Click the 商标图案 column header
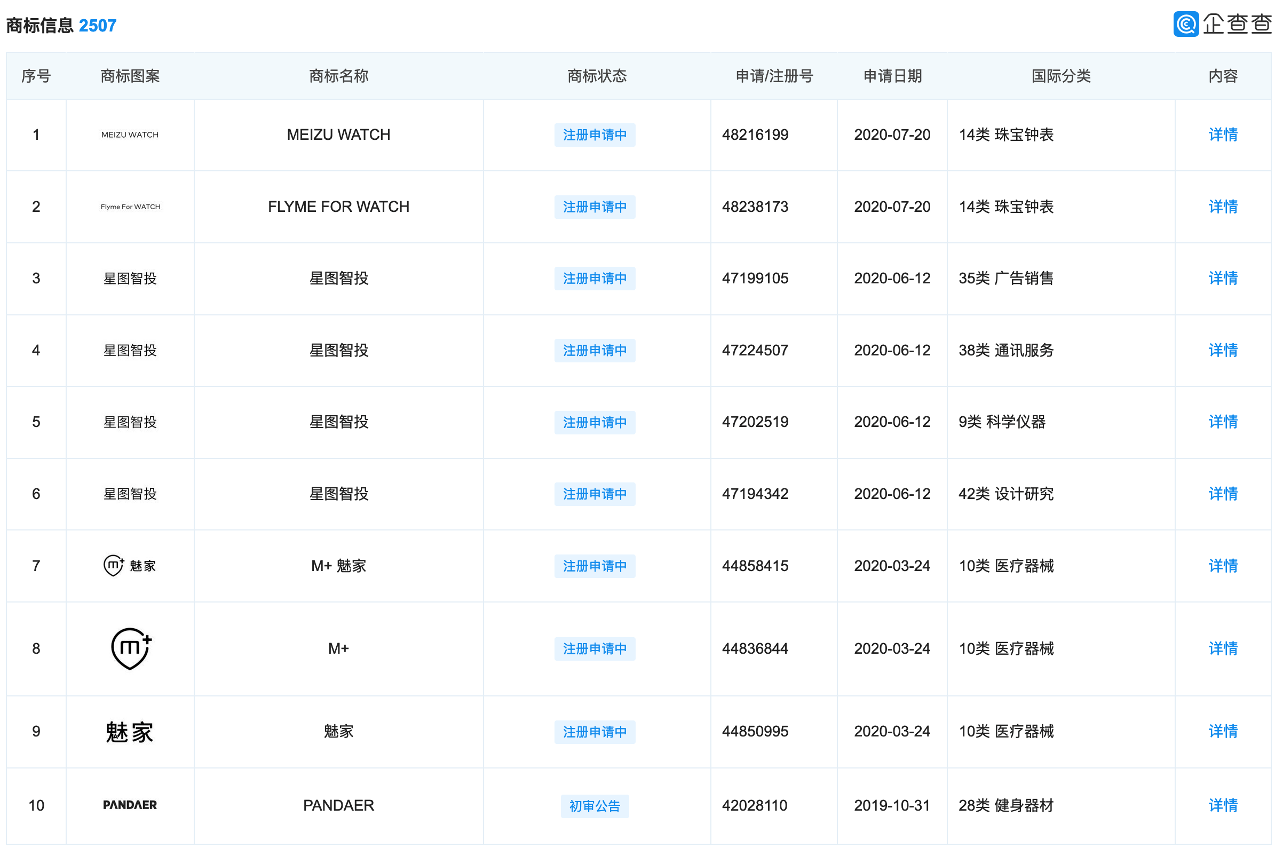The width and height of the screenshot is (1283, 856). pyautogui.click(x=130, y=76)
